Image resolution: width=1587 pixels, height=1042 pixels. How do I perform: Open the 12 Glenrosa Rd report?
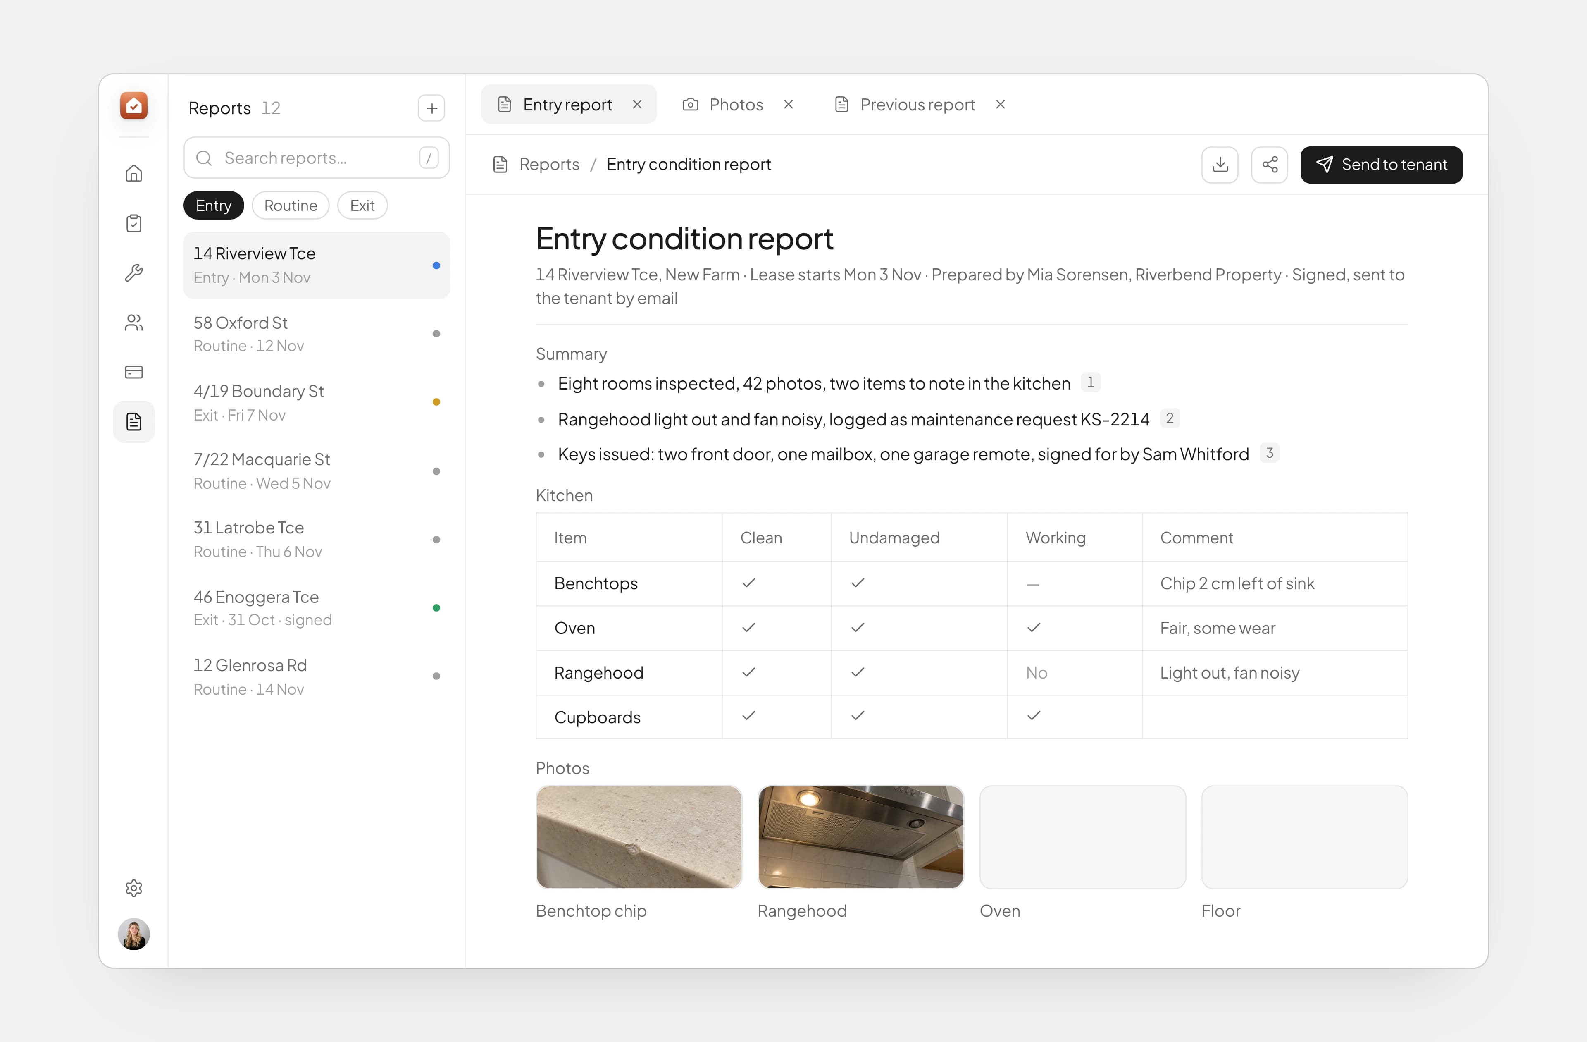pos(316,676)
